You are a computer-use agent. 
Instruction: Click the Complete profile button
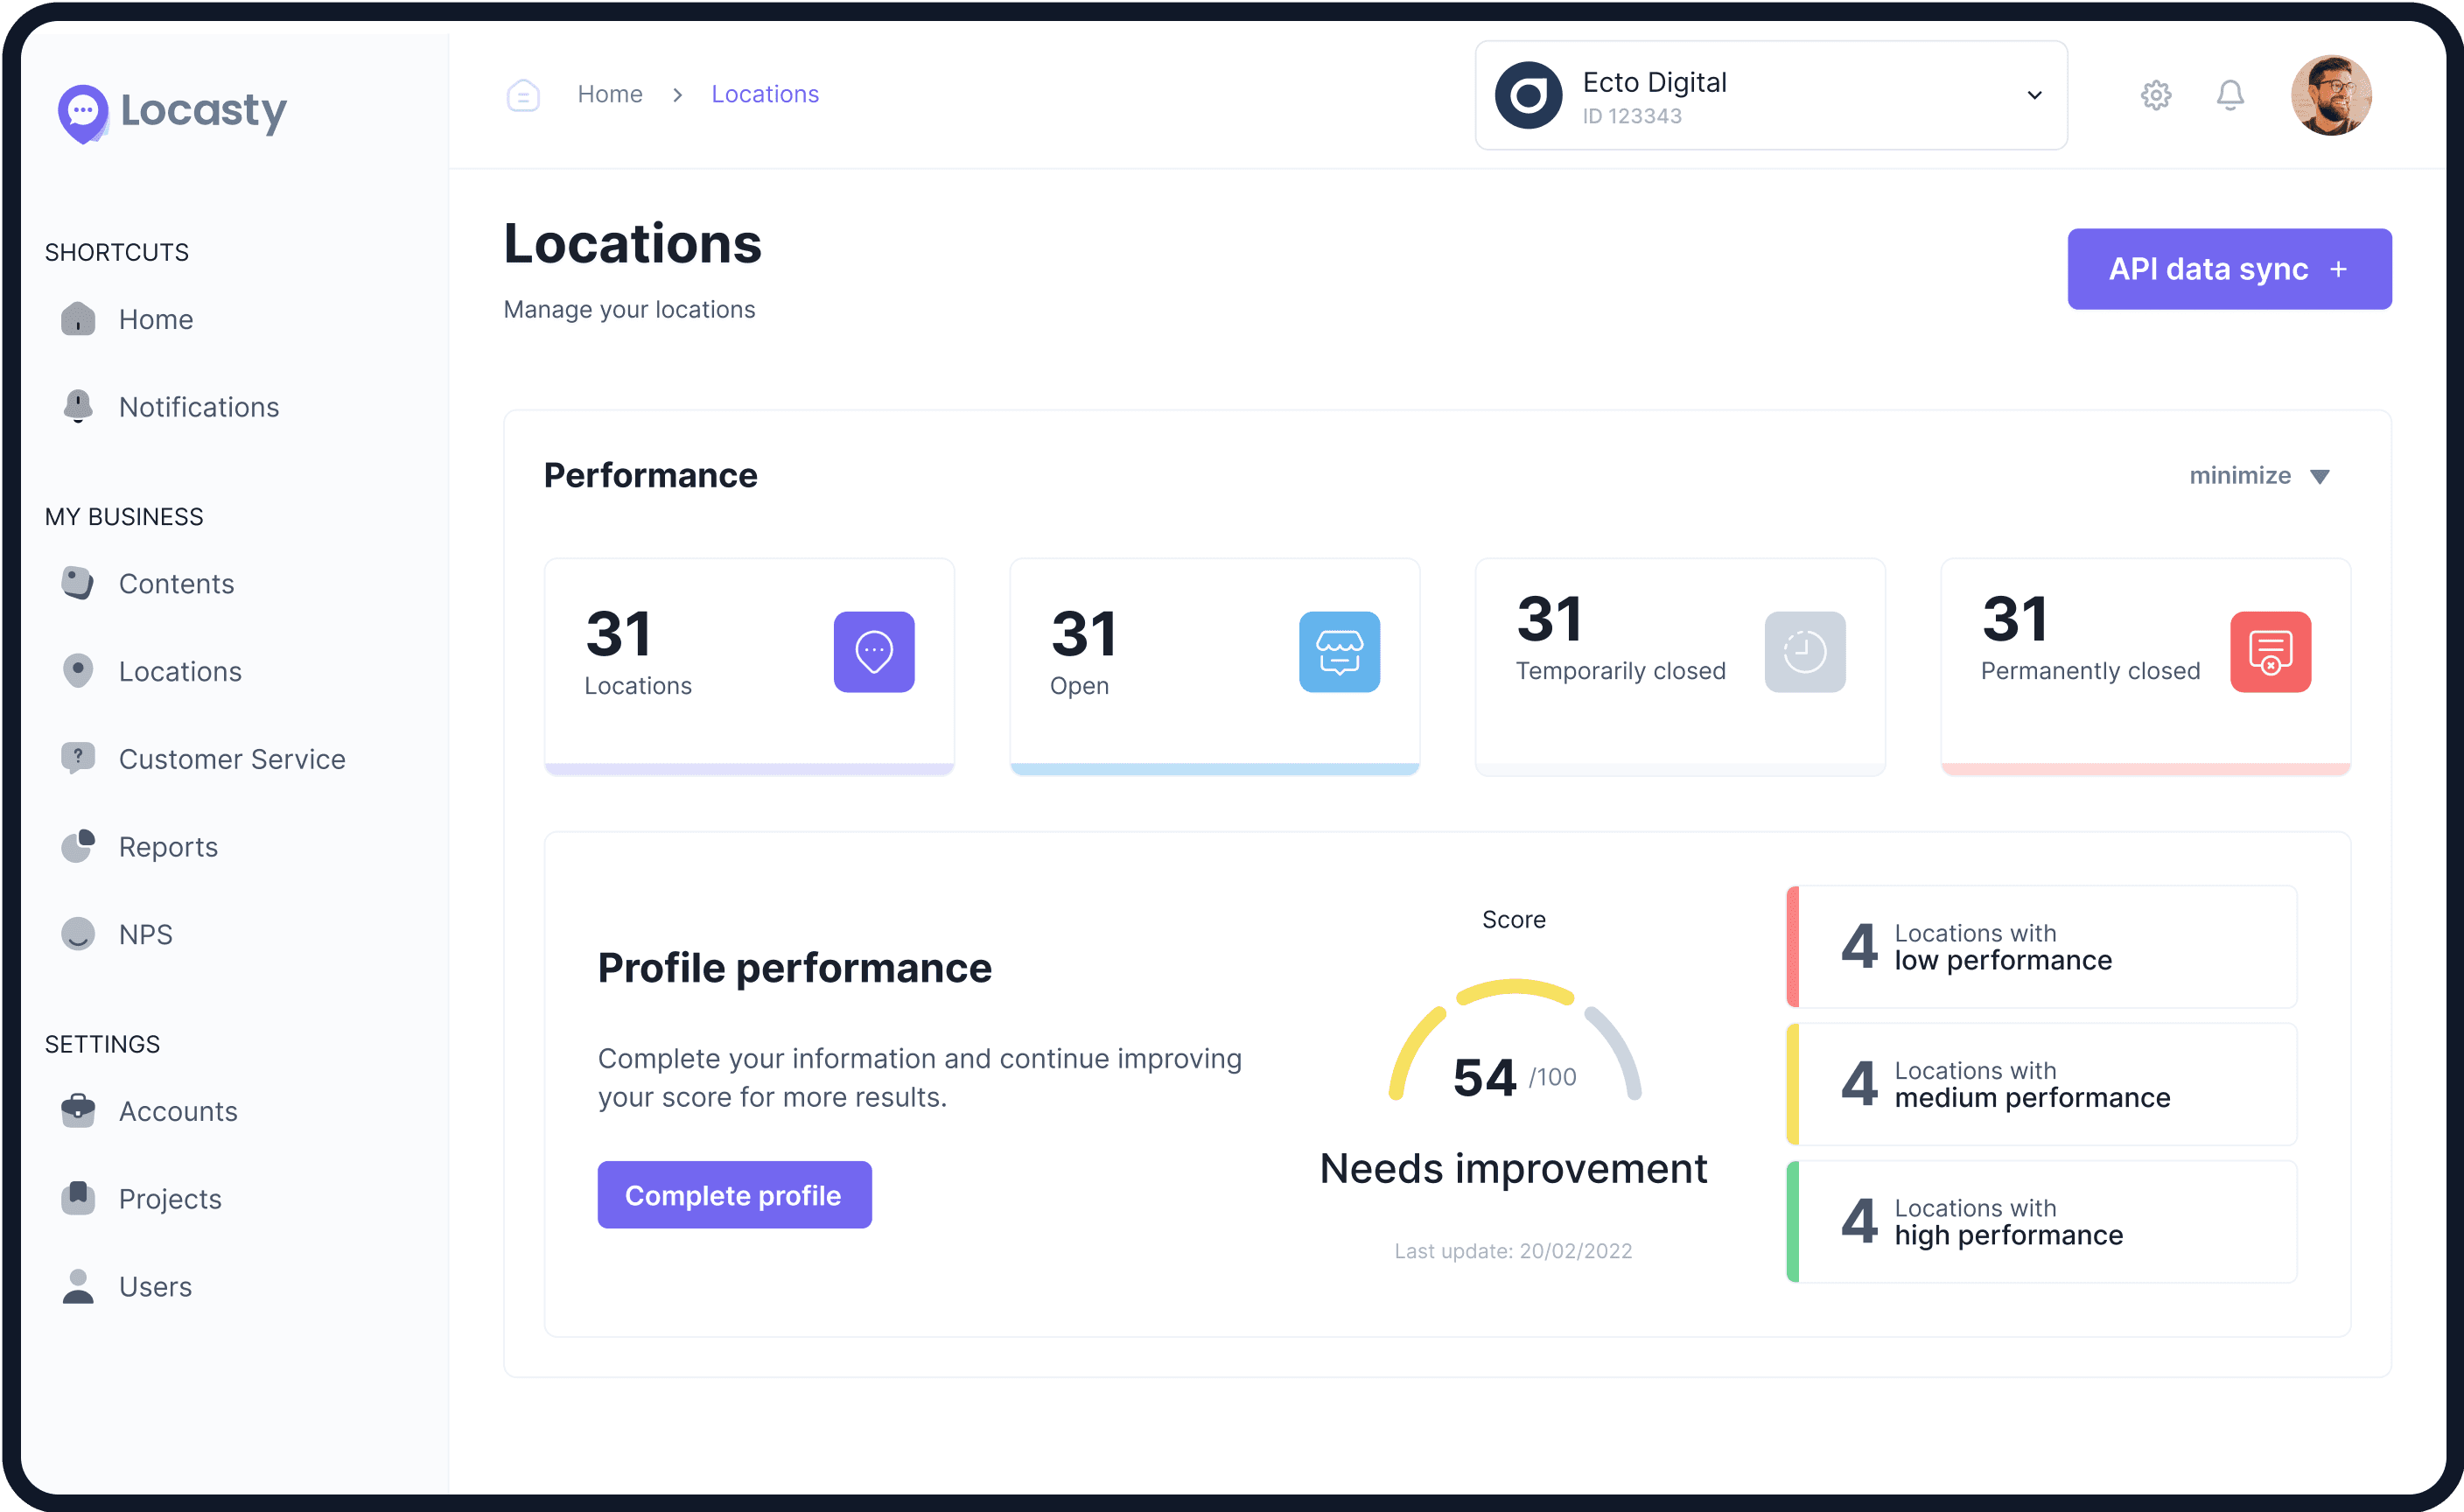(x=734, y=1195)
